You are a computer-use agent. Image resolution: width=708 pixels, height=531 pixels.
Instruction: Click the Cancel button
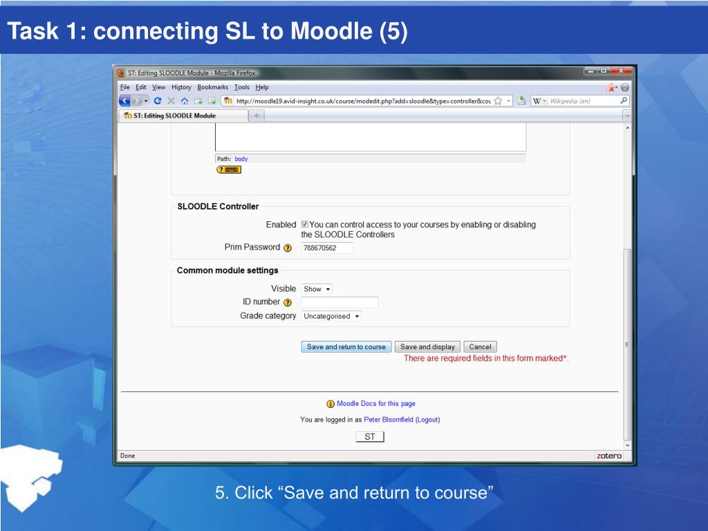click(480, 347)
